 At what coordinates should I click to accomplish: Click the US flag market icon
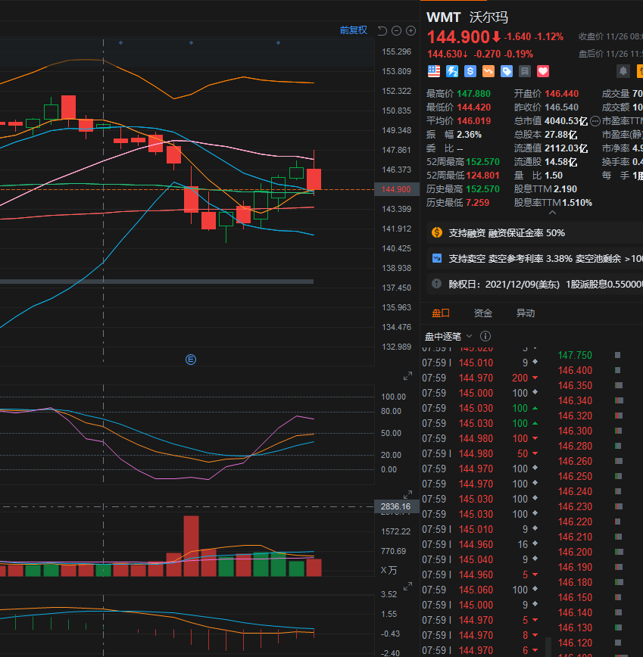[x=434, y=71]
